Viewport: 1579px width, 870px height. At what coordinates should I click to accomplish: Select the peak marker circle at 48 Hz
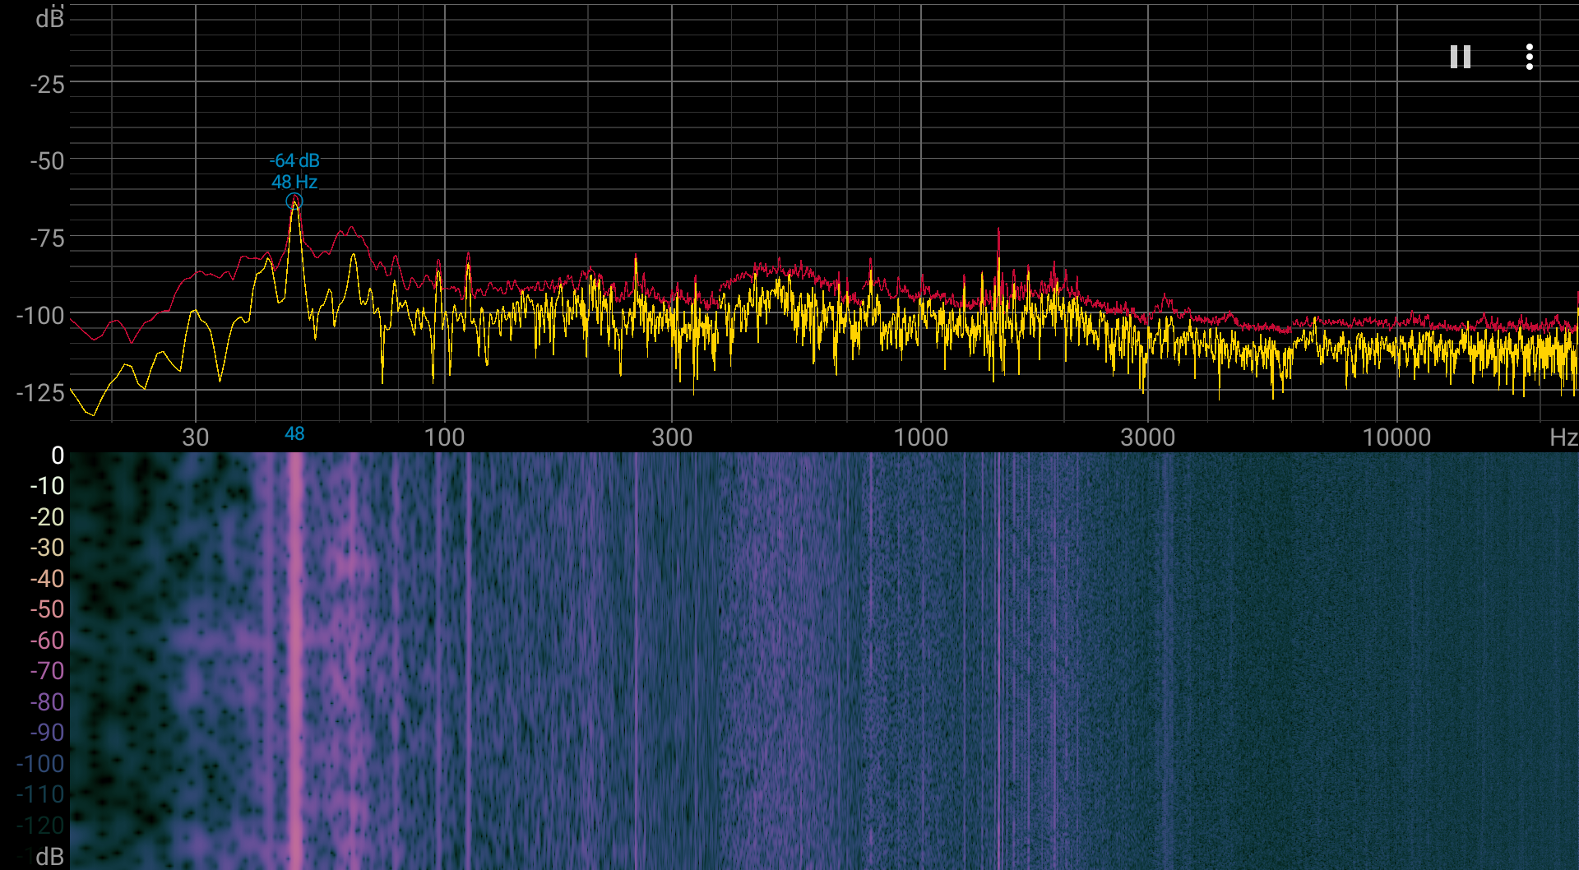point(294,201)
